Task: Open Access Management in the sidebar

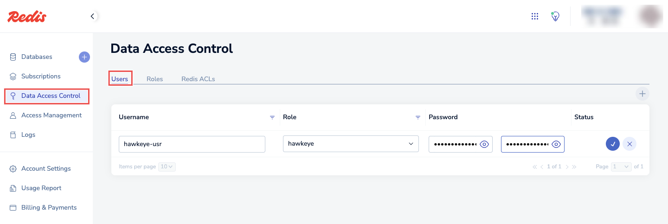Action: coord(51,115)
